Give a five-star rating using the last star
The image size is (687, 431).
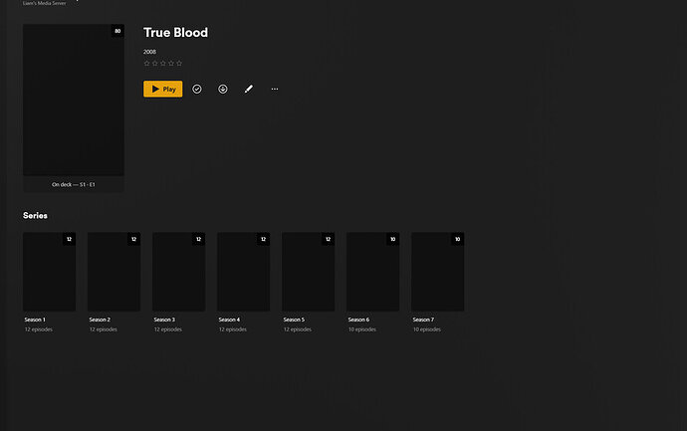(179, 63)
